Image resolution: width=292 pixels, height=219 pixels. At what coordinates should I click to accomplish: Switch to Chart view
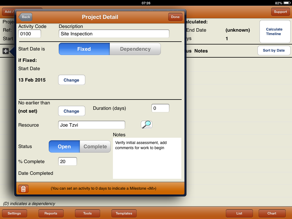272,213
